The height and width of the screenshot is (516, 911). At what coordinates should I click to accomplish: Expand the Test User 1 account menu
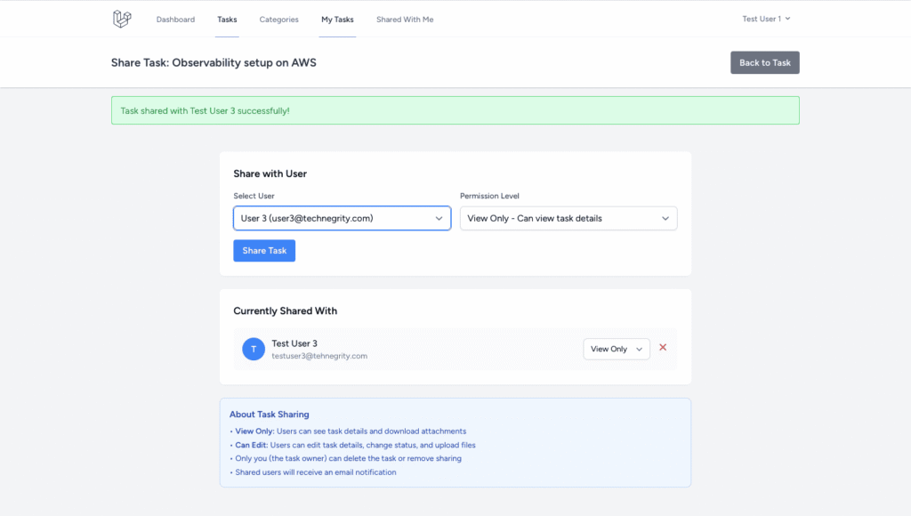[766, 19]
